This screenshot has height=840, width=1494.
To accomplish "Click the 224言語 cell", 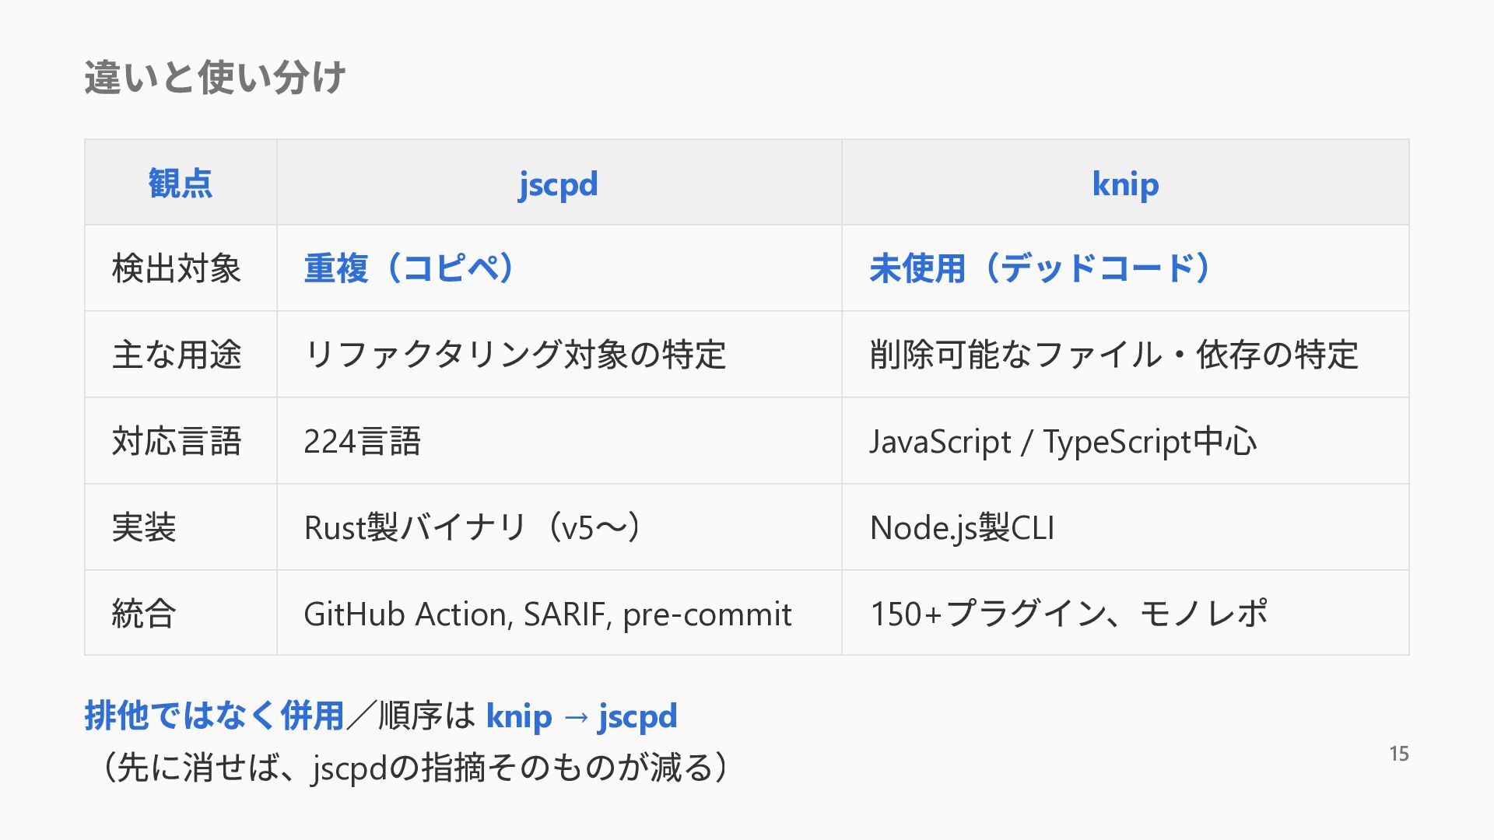I will click(x=559, y=441).
